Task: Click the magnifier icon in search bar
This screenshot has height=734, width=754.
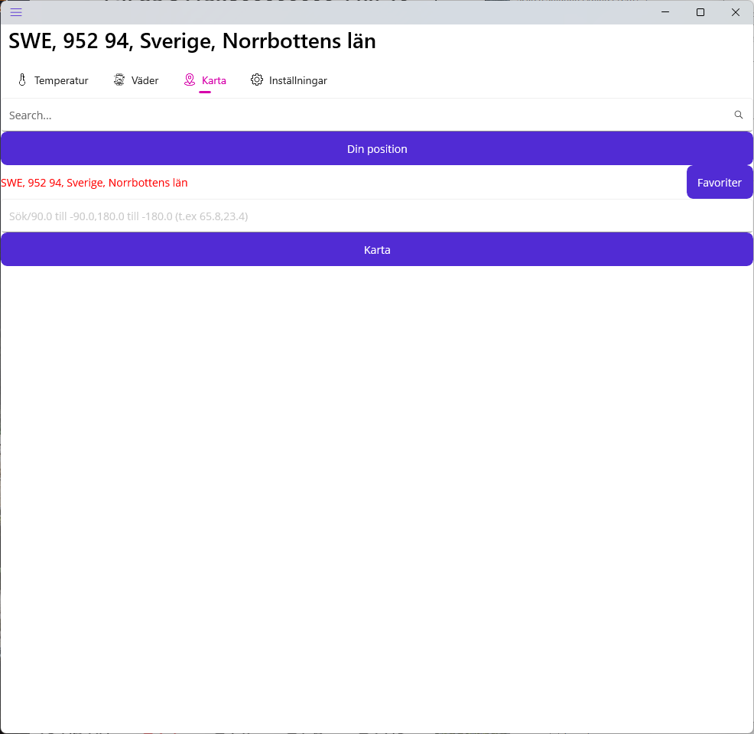Action: click(738, 115)
